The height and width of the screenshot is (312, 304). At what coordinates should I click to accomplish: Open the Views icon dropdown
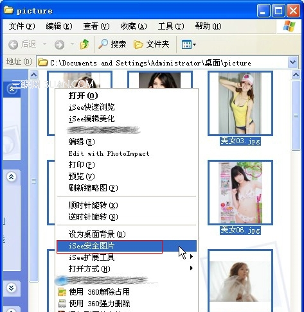(x=188, y=44)
